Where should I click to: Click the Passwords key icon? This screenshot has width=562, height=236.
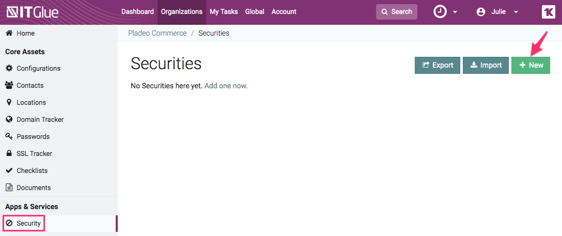(x=9, y=136)
